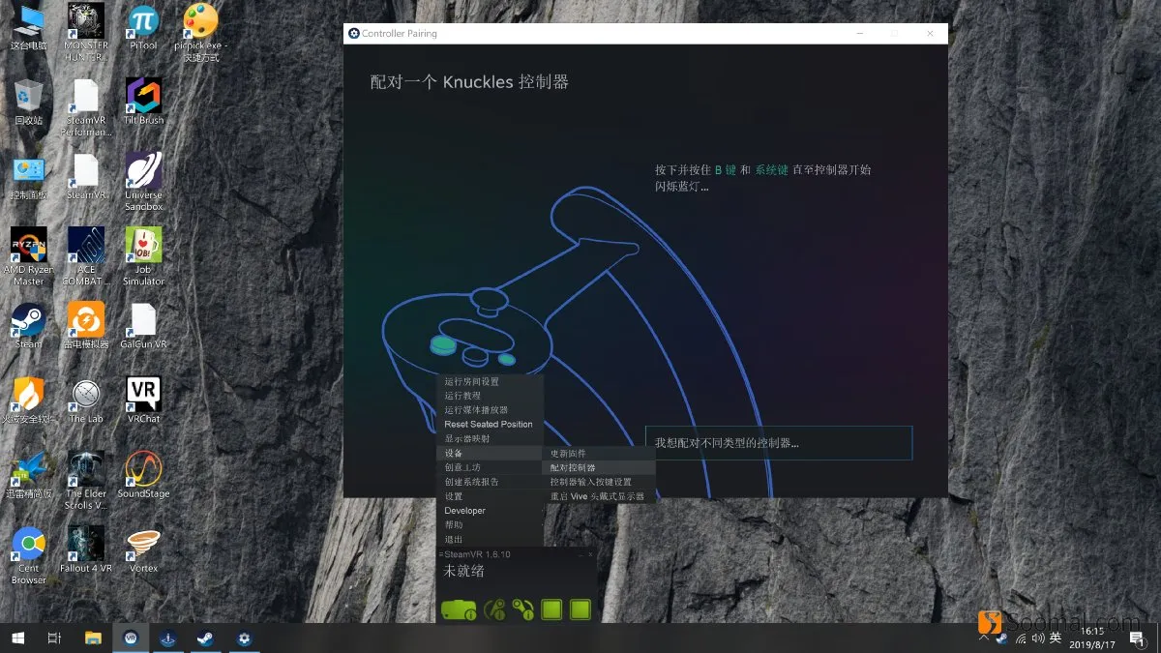Open the Tilt Brush desktop icon

(143, 102)
